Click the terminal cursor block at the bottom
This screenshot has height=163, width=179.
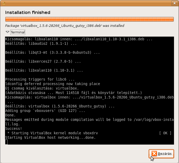tap(6, 142)
